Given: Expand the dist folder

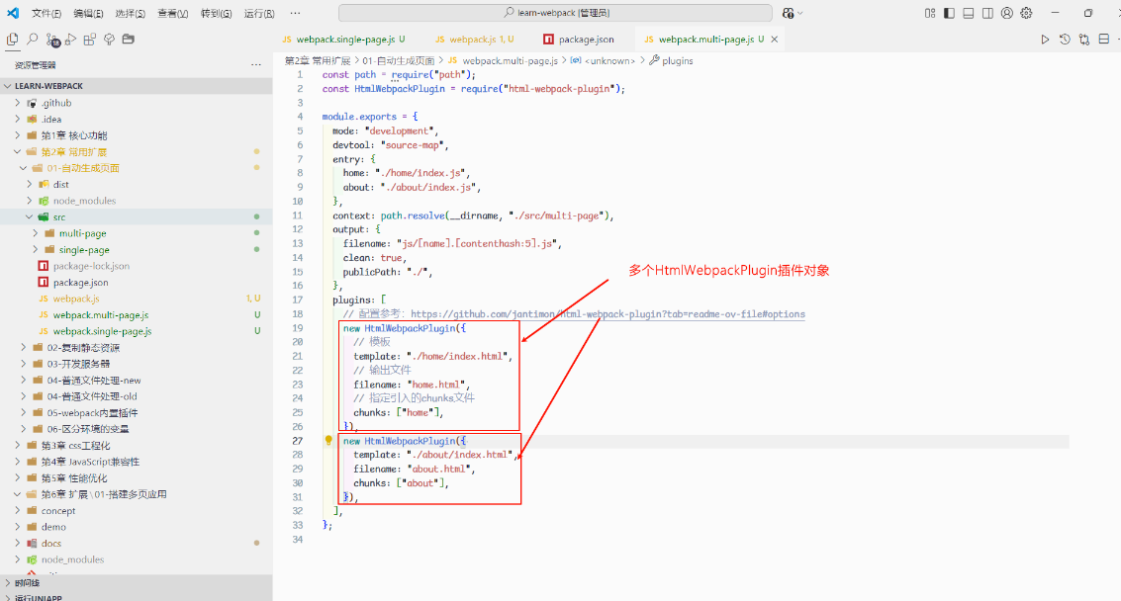Looking at the screenshot, I should click(x=136, y=185).
